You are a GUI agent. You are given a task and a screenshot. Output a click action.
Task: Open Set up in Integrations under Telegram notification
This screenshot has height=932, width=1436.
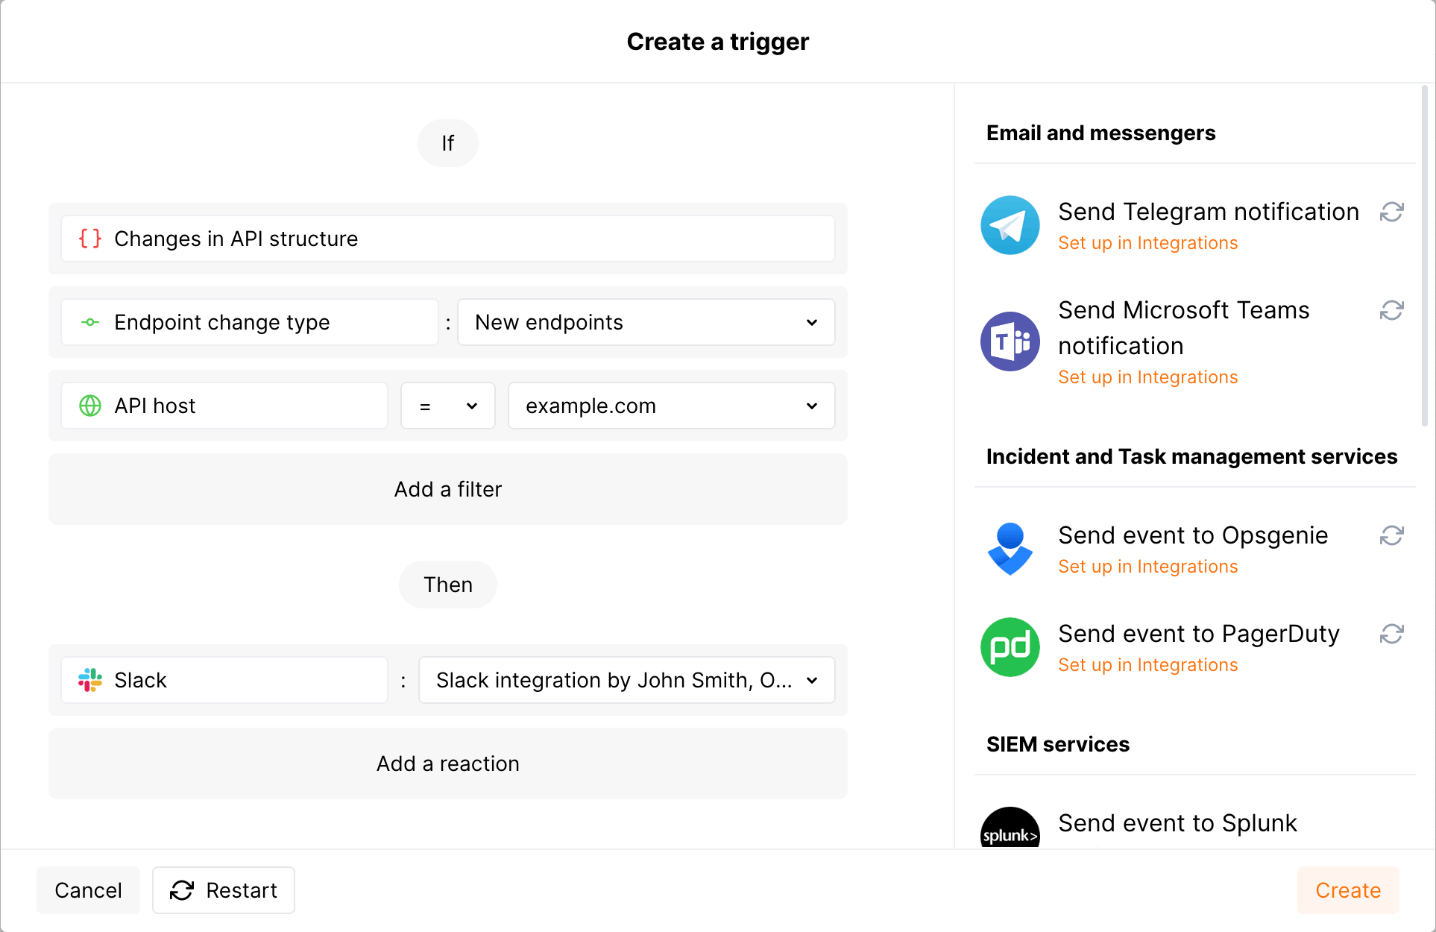click(1147, 242)
